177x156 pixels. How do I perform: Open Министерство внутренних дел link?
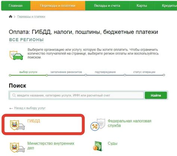point(51,146)
